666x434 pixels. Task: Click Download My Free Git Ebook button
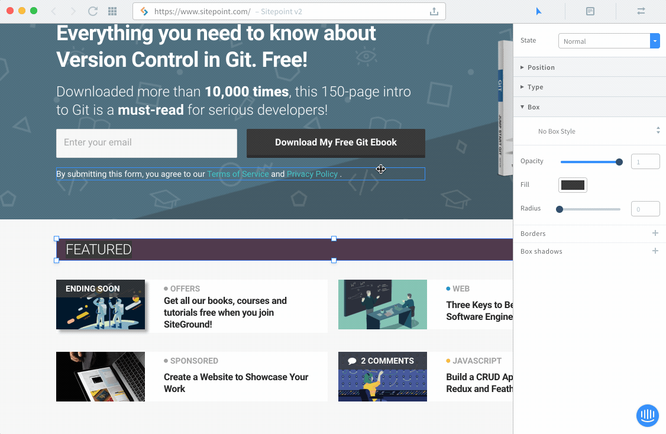(335, 143)
